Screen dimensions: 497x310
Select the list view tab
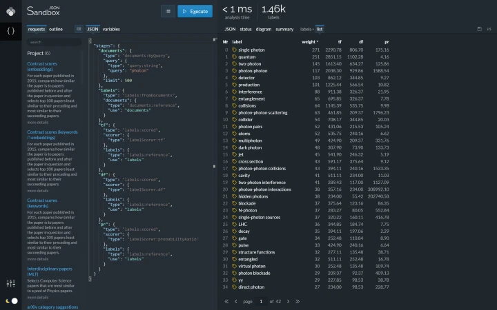pos(319,29)
